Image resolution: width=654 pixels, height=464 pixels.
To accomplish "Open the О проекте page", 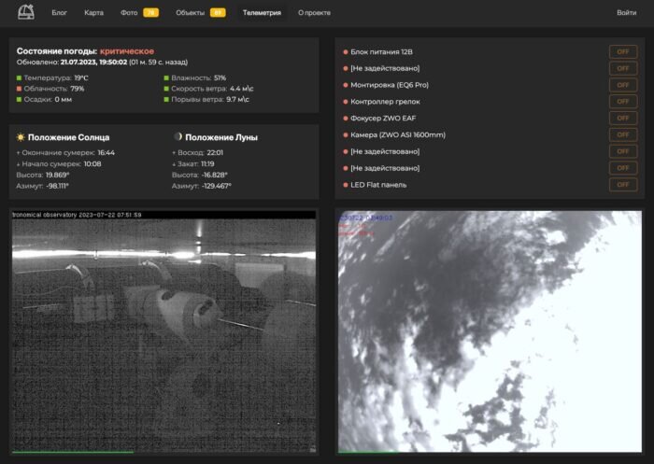I will pyautogui.click(x=314, y=12).
